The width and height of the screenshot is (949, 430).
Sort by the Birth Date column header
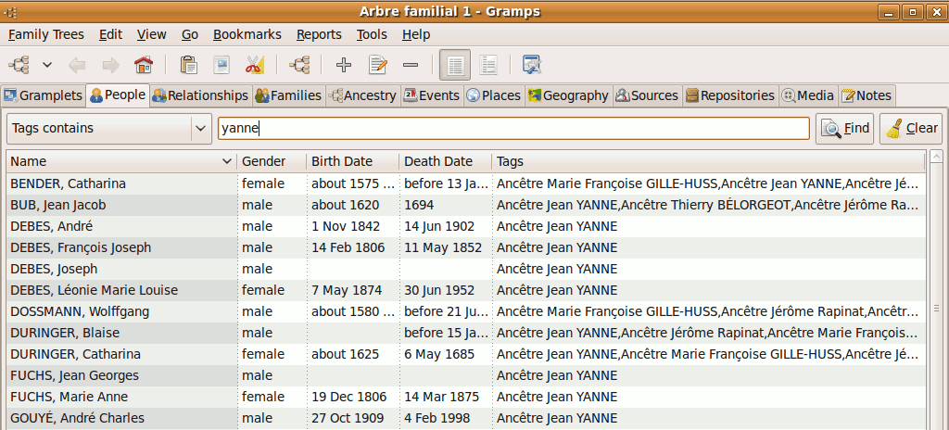[x=353, y=161]
